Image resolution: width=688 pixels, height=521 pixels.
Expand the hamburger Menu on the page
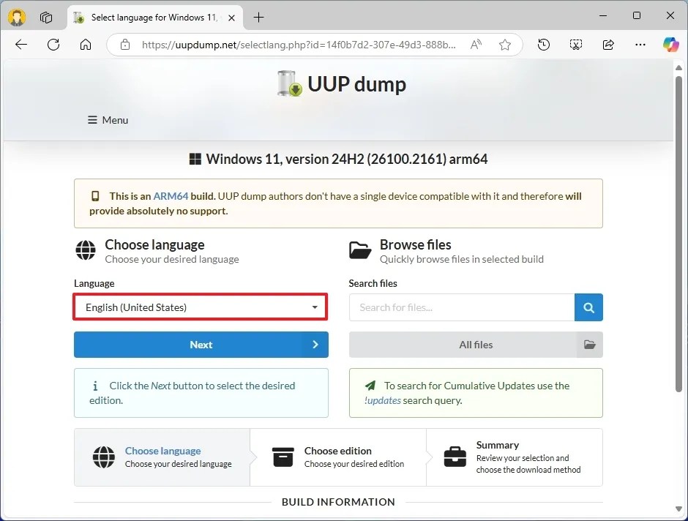pyautogui.click(x=107, y=119)
